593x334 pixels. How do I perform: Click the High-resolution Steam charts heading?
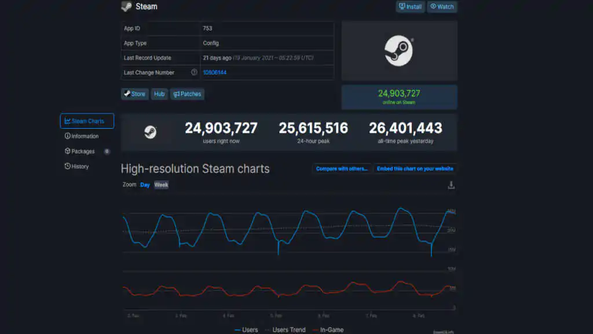click(x=195, y=169)
